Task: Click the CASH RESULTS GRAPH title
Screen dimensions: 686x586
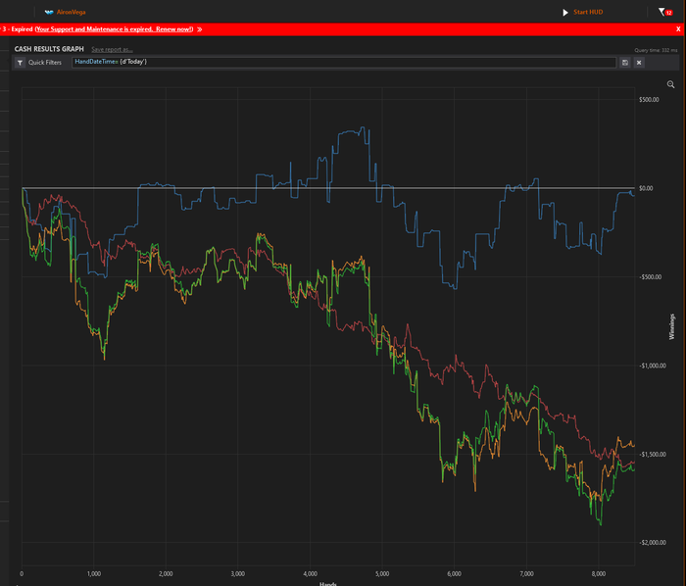Action: (x=49, y=49)
